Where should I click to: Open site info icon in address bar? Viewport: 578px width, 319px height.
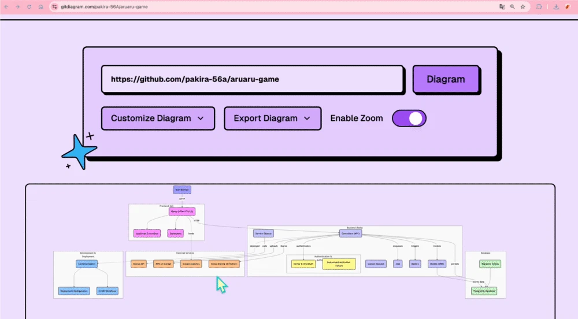54,6
